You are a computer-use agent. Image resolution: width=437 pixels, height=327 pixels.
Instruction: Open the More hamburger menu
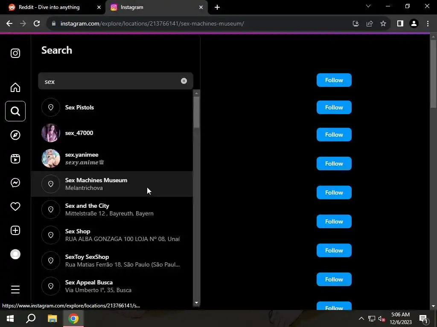(x=15, y=290)
